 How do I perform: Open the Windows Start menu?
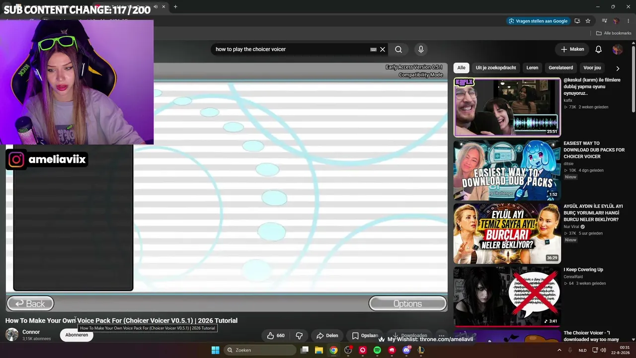215,350
